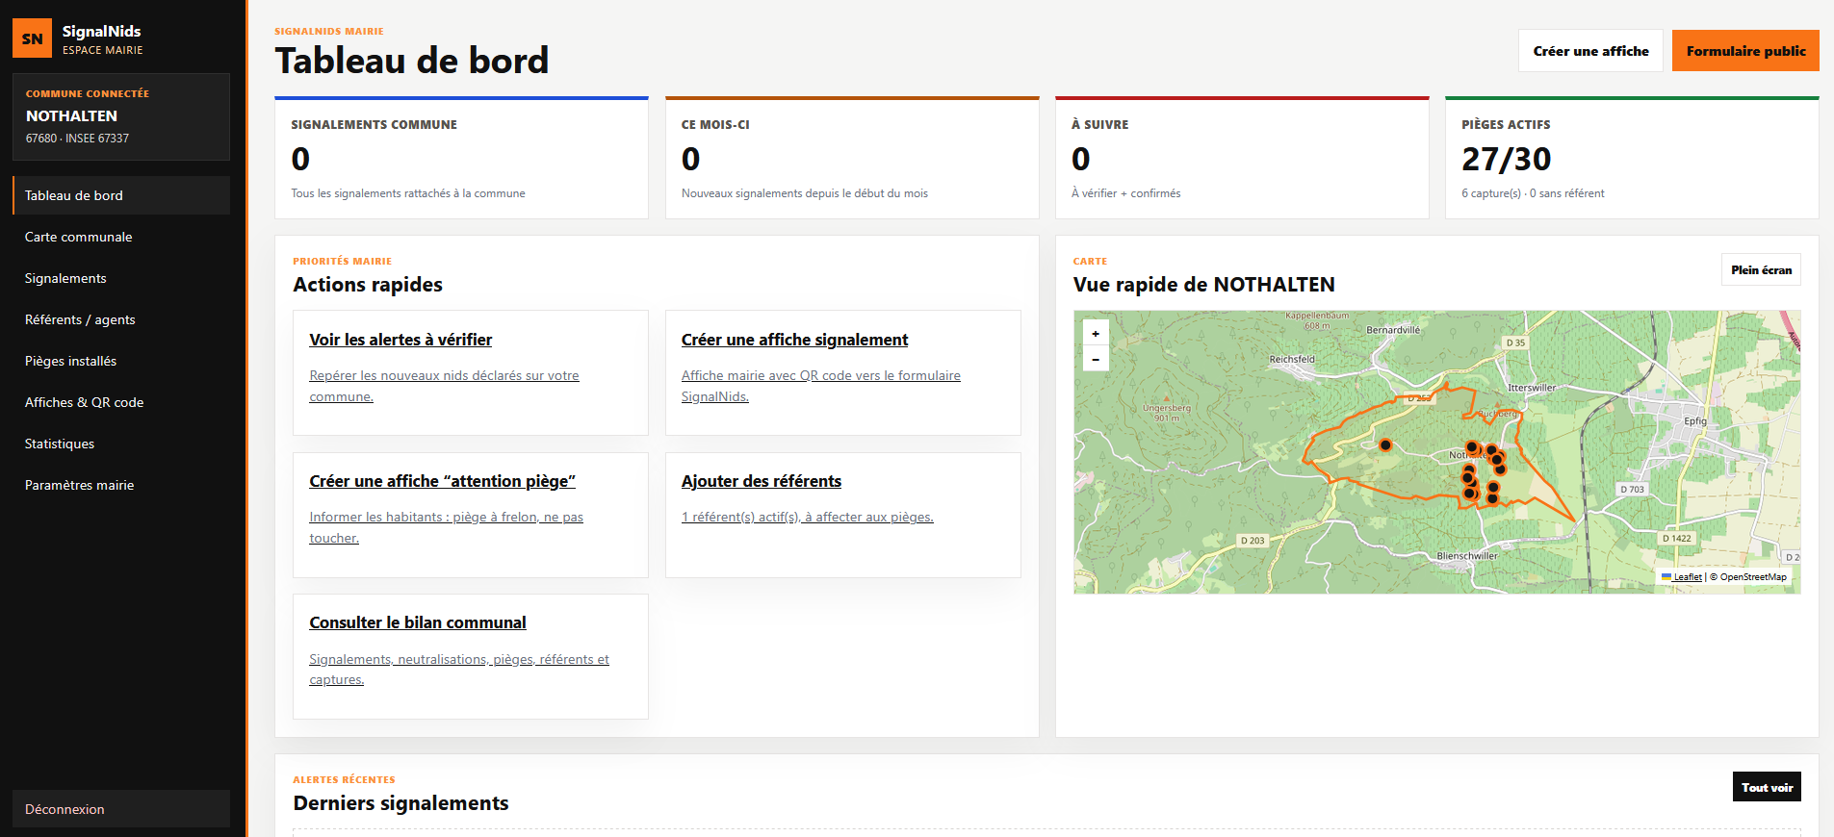
Task: Select the NOTHALTEN connected commune card
Action: click(x=121, y=116)
